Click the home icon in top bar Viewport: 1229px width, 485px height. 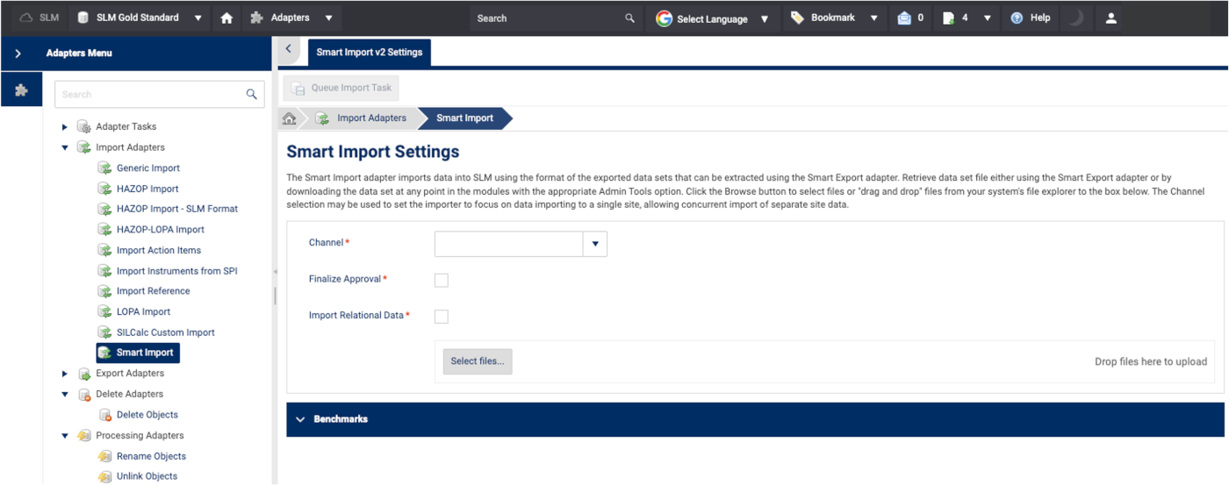pyautogui.click(x=226, y=18)
